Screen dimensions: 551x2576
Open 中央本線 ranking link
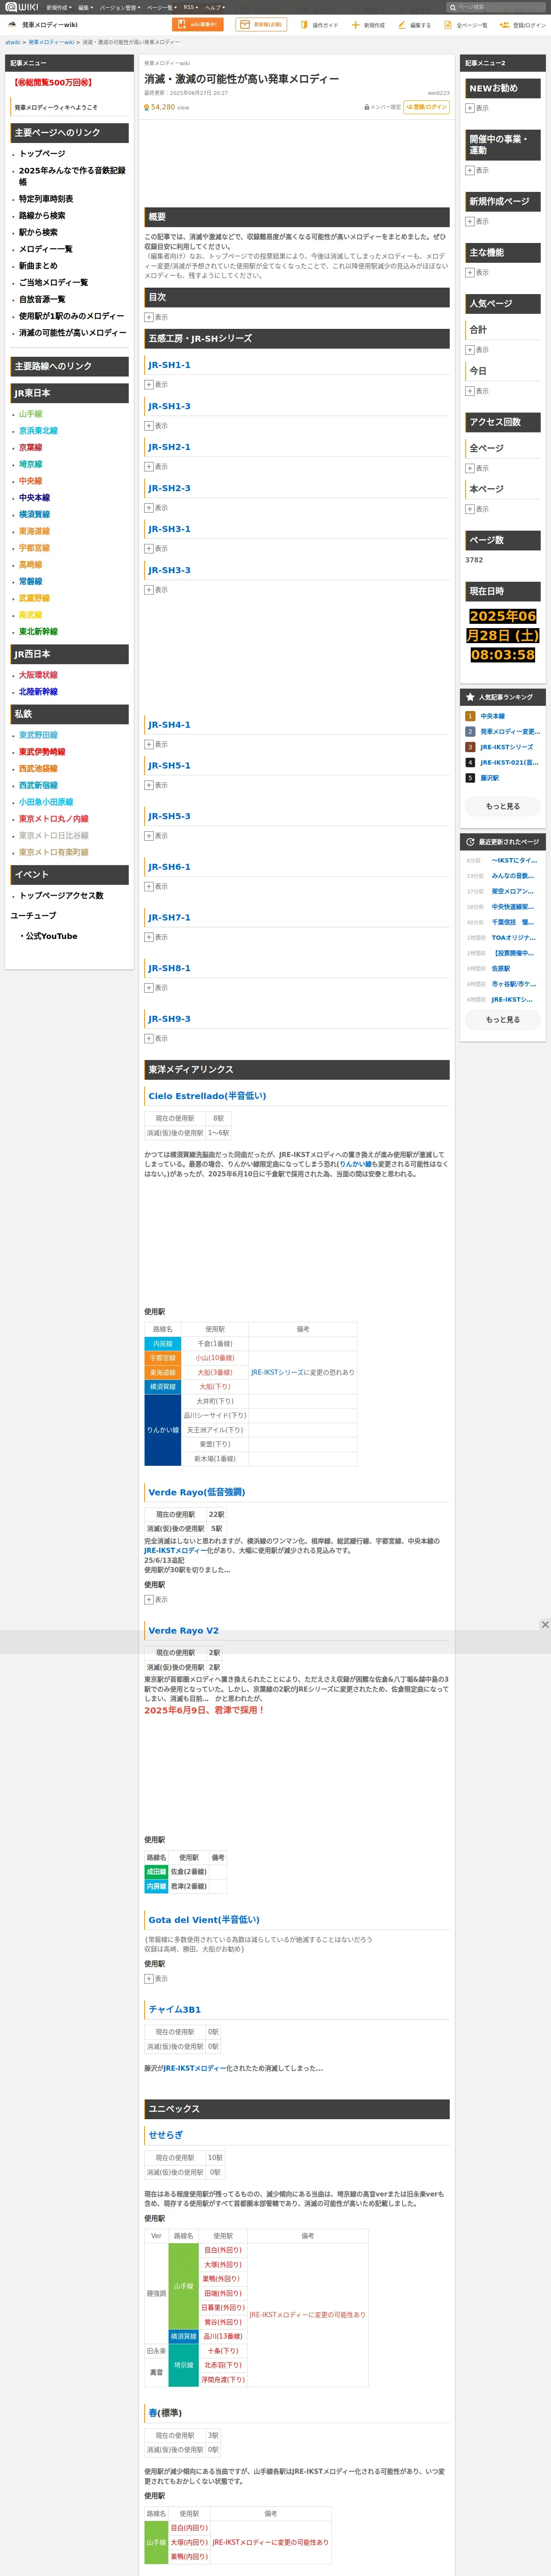click(x=492, y=716)
